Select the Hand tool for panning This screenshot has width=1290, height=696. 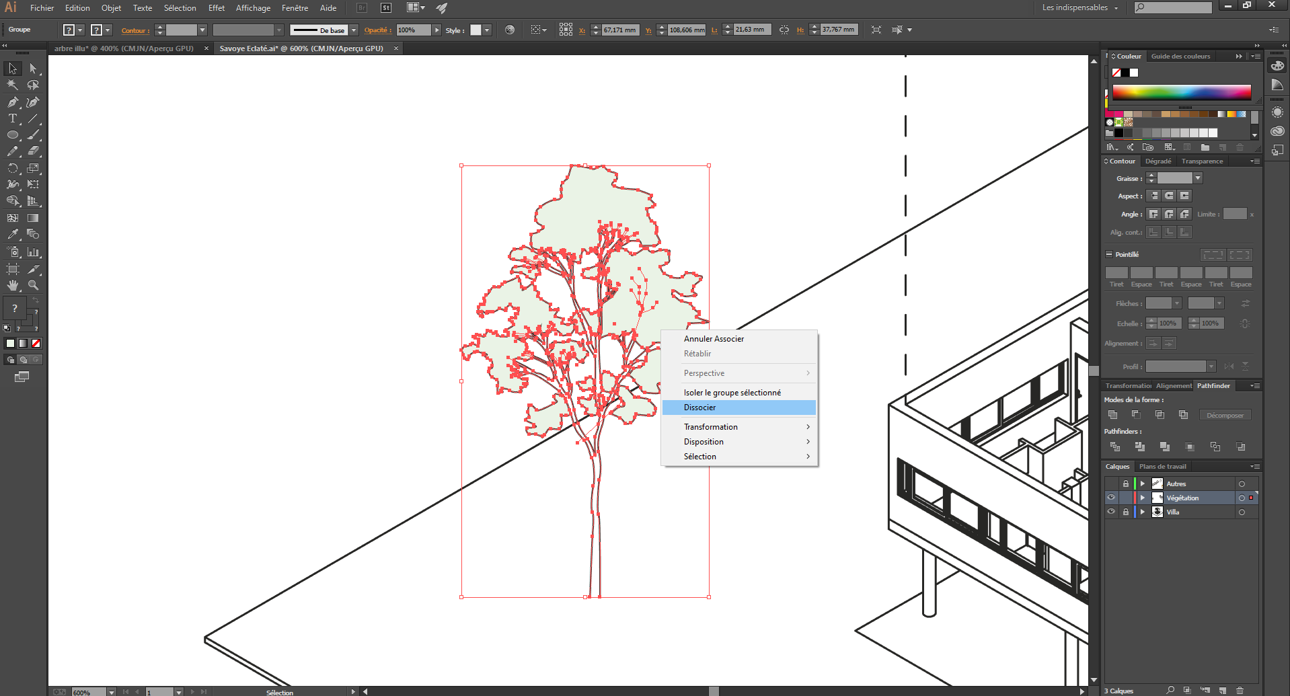[x=12, y=284]
